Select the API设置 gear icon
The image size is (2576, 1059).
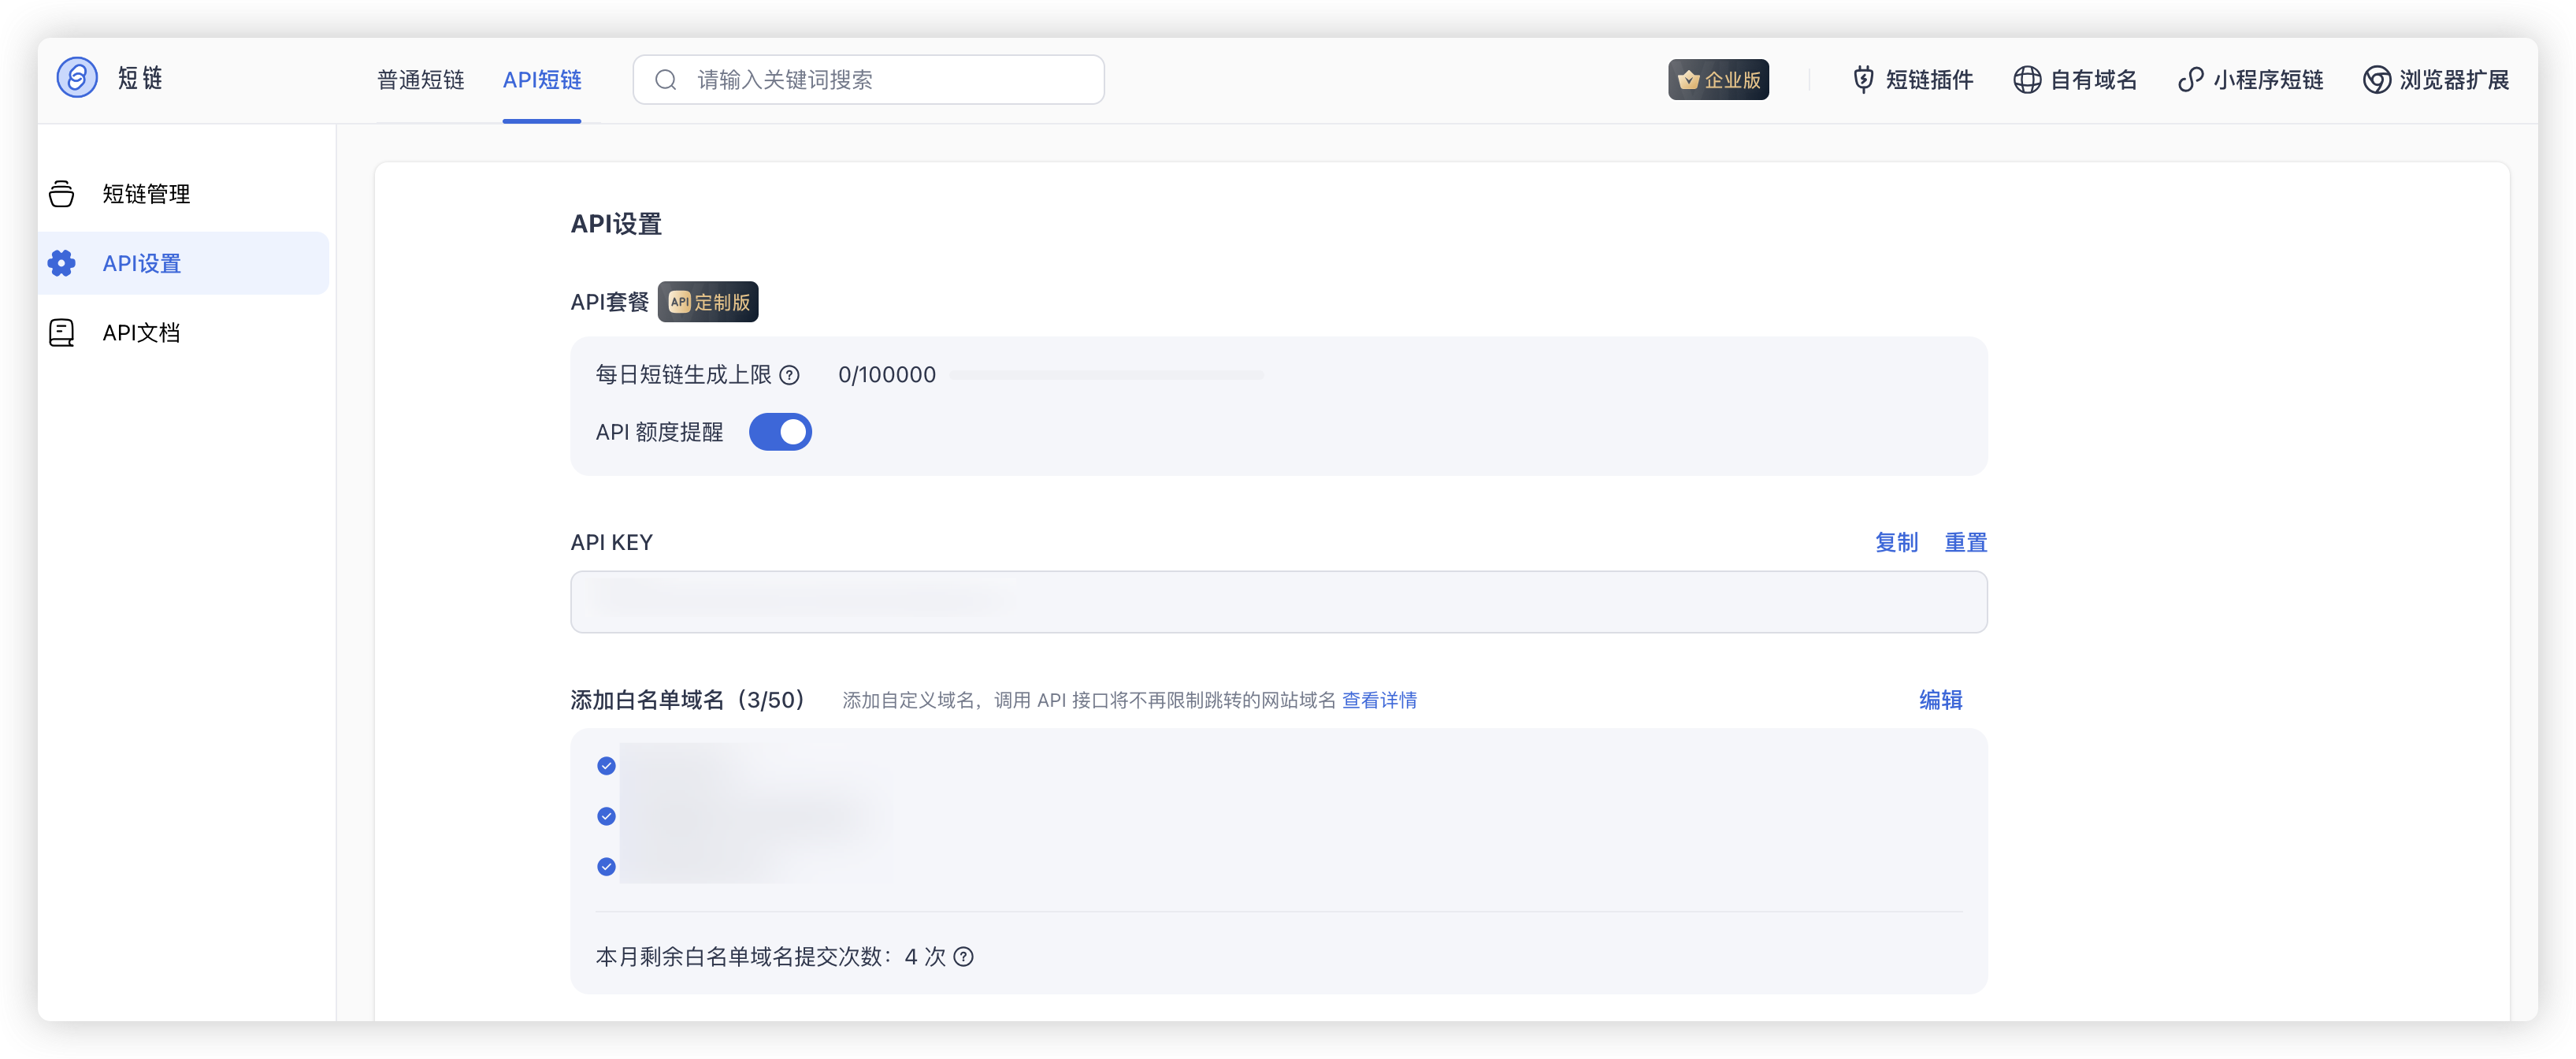tap(62, 263)
